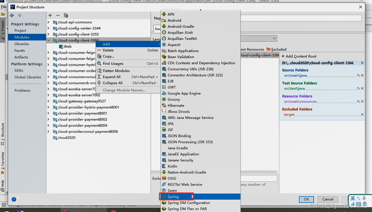Image resolution: width=372 pixels, height=212 pixels.
Task: Open the Add submenu in context menu
Action: coord(128,44)
